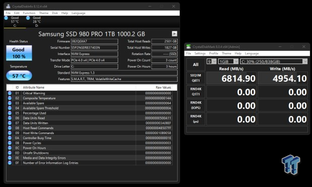Open the Function menu in CrystalDiskInfo
The width and height of the screenshot is (312, 187).
point(29,13)
